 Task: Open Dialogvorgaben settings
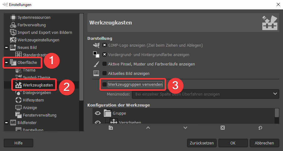37,92
